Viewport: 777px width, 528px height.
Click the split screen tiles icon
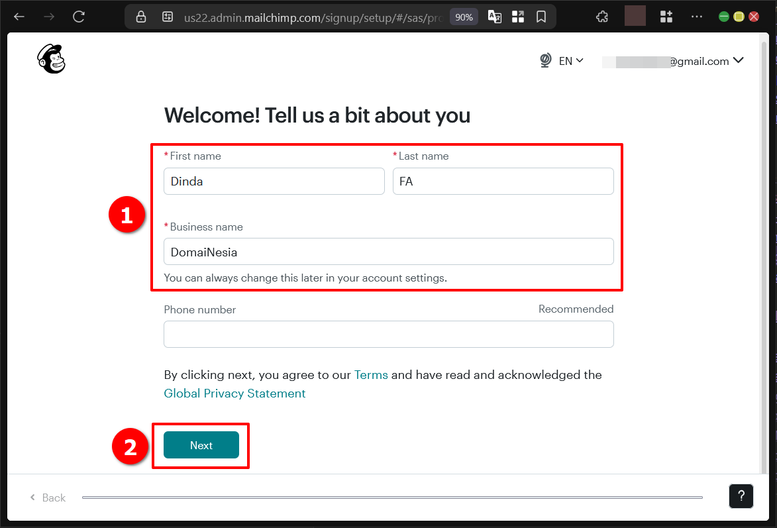coord(518,17)
